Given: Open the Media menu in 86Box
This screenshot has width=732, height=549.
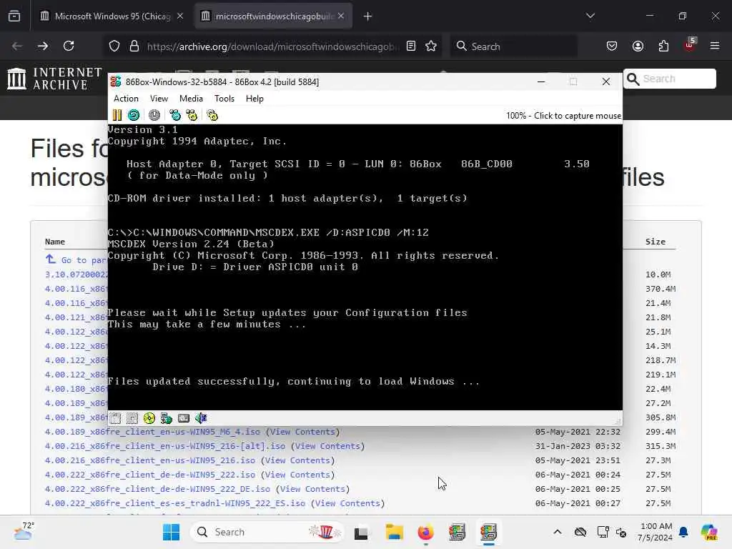Looking at the screenshot, I should pyautogui.click(x=191, y=99).
